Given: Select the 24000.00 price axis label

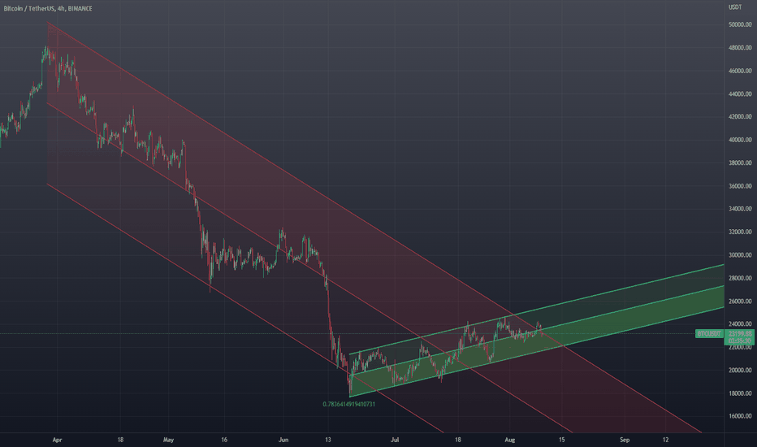Looking at the screenshot, I should [740, 323].
